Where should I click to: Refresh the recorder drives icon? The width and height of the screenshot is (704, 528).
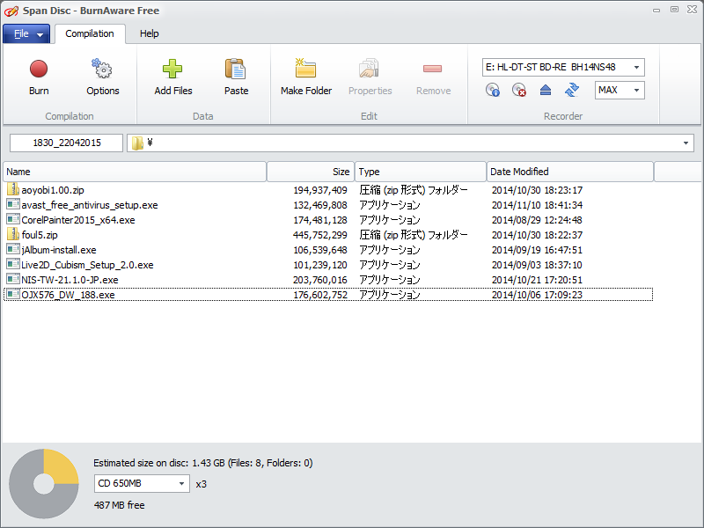[571, 90]
